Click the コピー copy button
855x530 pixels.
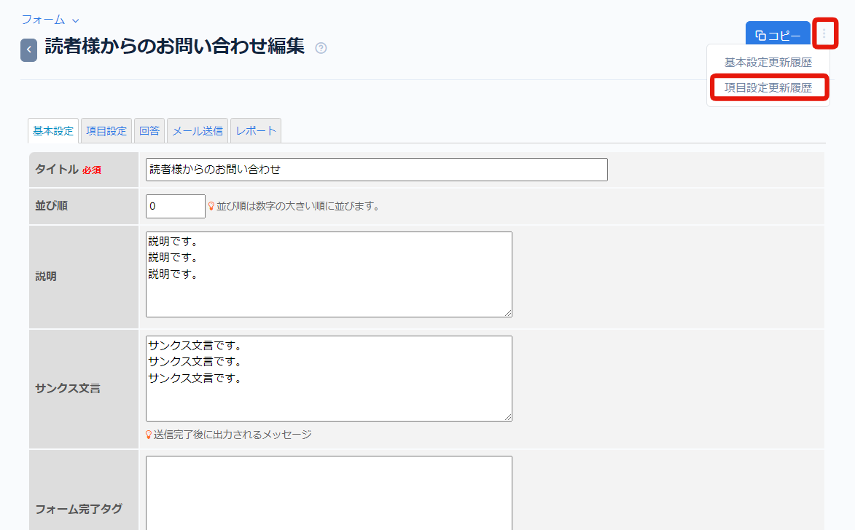(x=778, y=35)
